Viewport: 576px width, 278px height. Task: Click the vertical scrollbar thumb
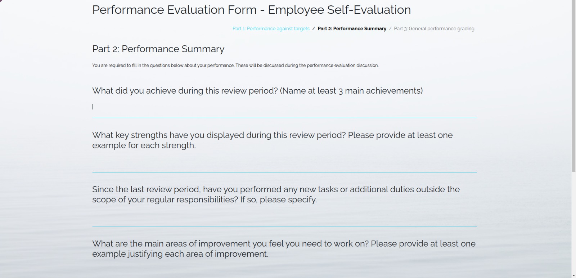pyautogui.click(x=573, y=86)
